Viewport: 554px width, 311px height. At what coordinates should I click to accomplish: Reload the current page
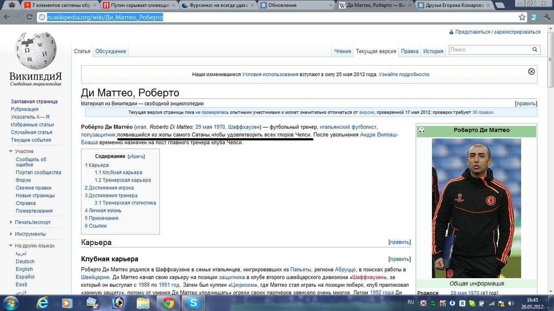[29, 17]
